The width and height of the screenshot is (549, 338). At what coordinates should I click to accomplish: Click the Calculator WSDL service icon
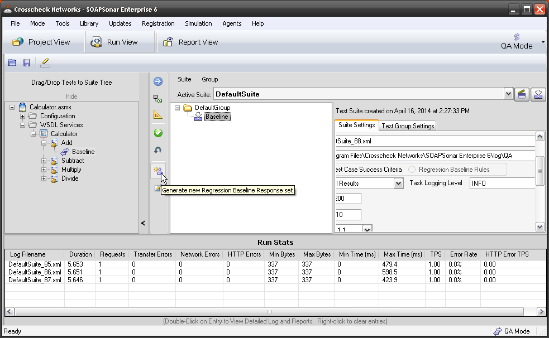pos(44,133)
